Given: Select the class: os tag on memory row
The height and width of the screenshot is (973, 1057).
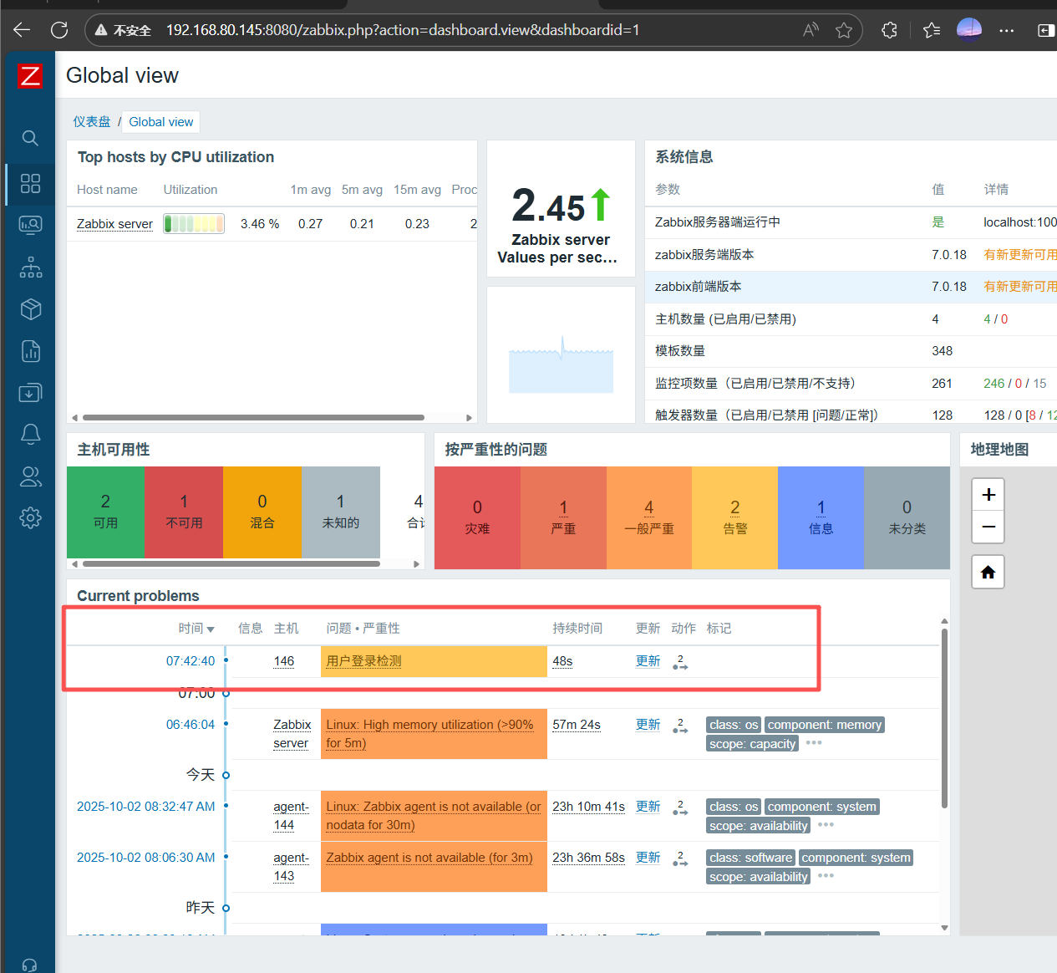Looking at the screenshot, I should (734, 725).
